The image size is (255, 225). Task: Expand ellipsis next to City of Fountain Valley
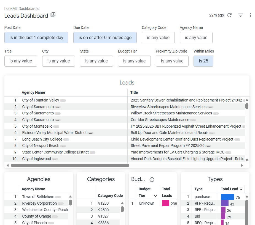click(63, 100)
